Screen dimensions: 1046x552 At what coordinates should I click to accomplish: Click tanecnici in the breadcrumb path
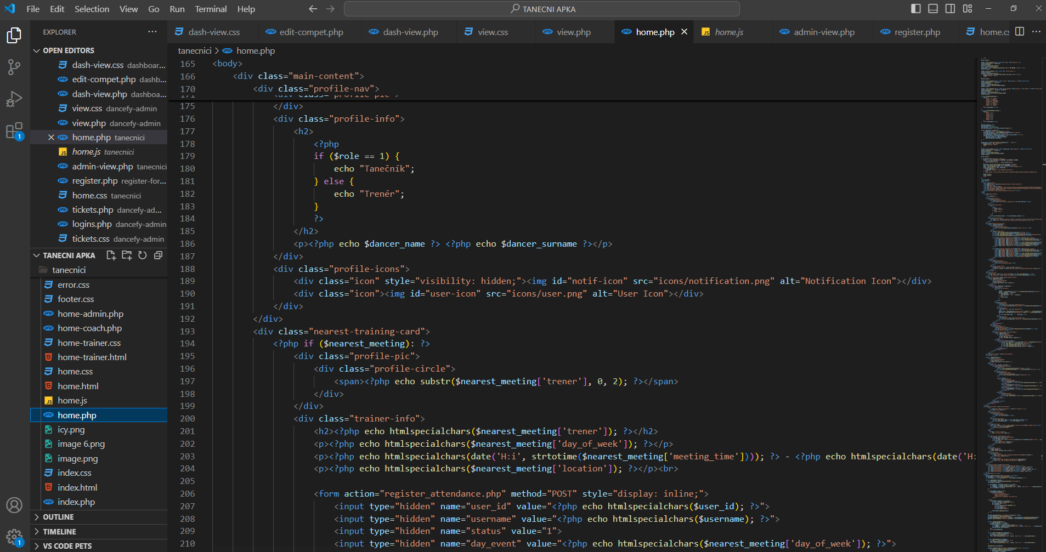(x=195, y=50)
